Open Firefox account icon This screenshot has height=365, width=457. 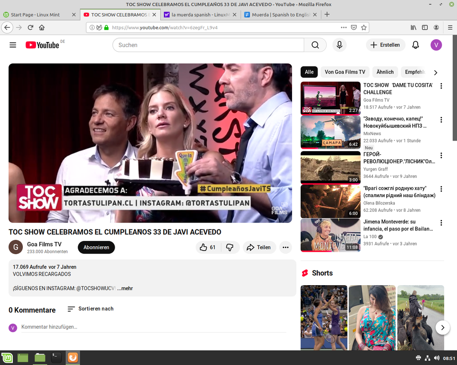coord(436,28)
